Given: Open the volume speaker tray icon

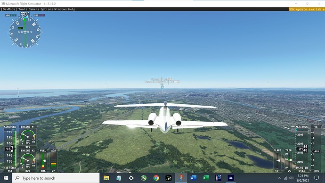Looking at the screenshot, I should (x=292, y=178).
